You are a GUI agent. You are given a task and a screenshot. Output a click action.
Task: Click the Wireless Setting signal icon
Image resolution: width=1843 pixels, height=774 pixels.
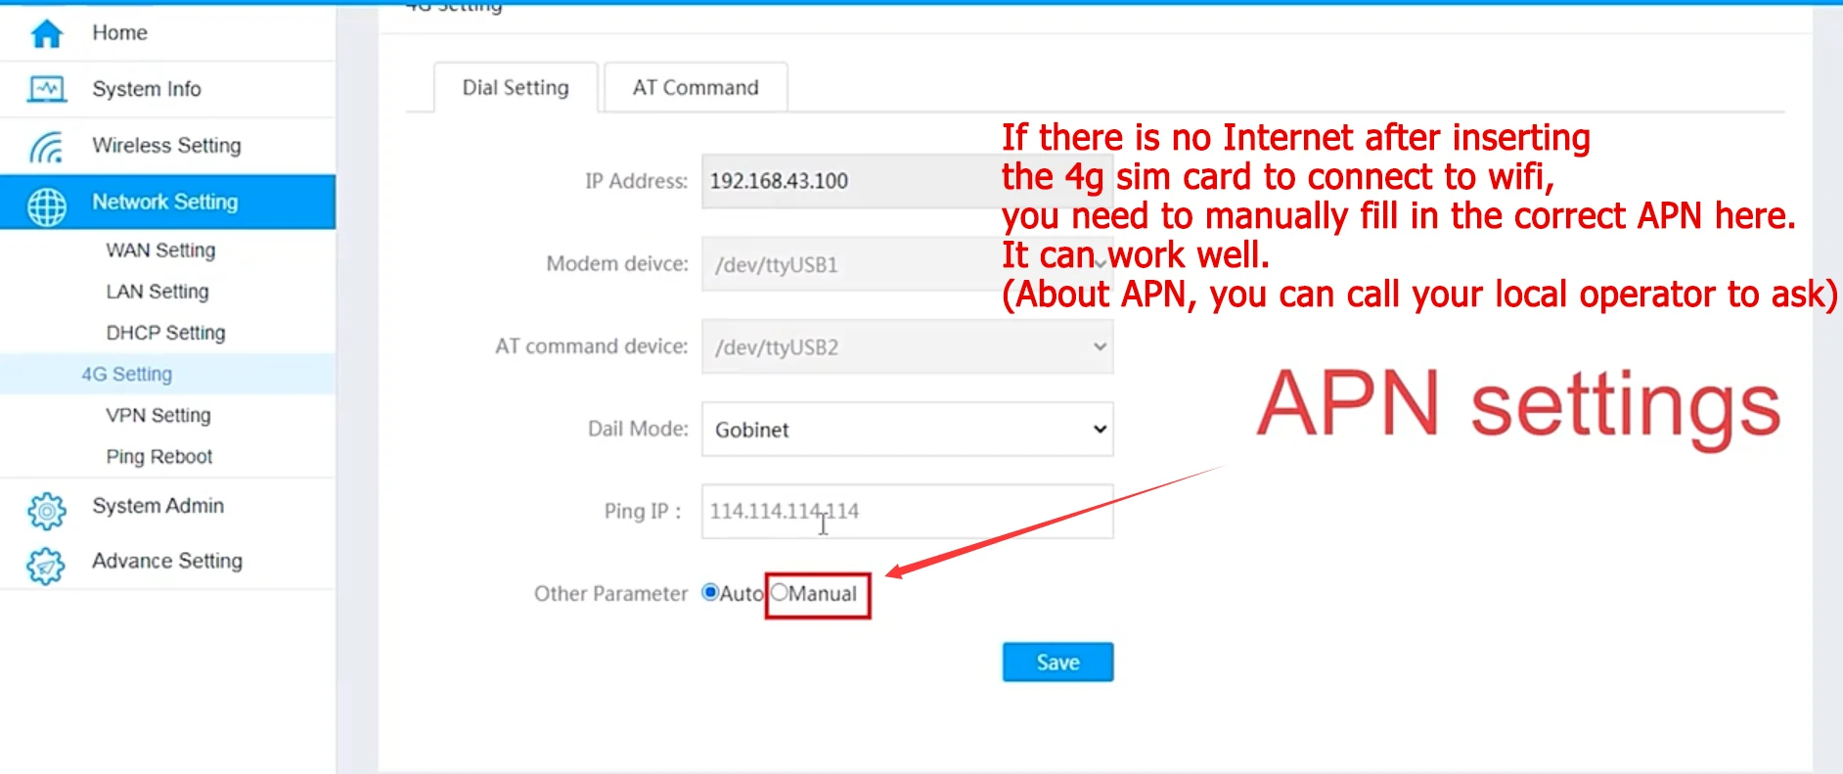pos(46,147)
